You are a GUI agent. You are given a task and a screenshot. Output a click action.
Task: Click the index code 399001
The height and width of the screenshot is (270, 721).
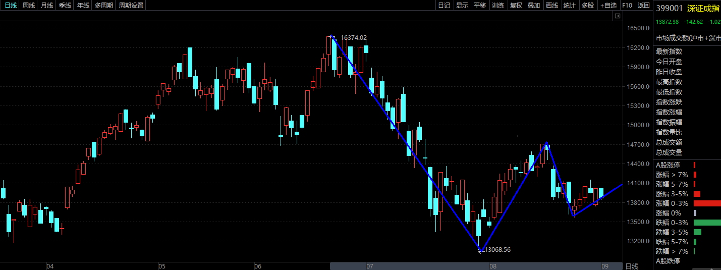670,8
